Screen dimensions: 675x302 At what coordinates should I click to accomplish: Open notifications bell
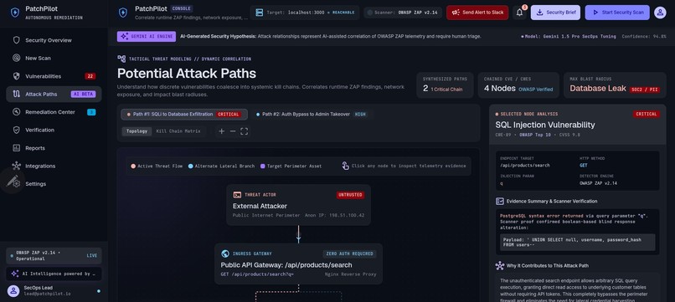[519, 13]
